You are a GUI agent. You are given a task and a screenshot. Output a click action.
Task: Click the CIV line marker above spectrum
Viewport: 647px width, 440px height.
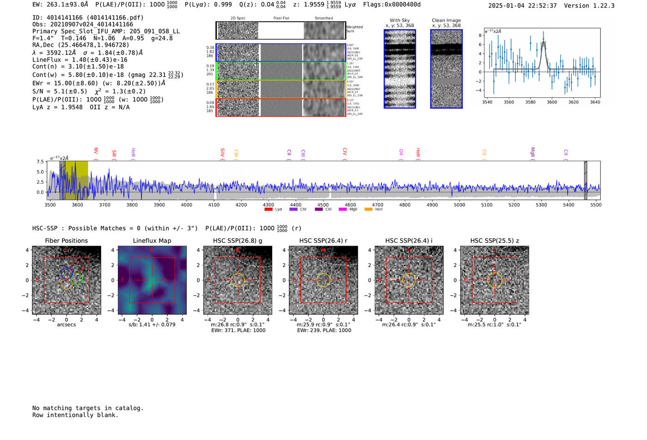pyautogui.click(x=345, y=154)
